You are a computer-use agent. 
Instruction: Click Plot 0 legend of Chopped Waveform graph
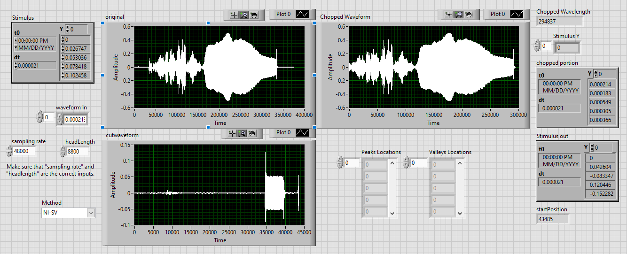tap(498, 14)
